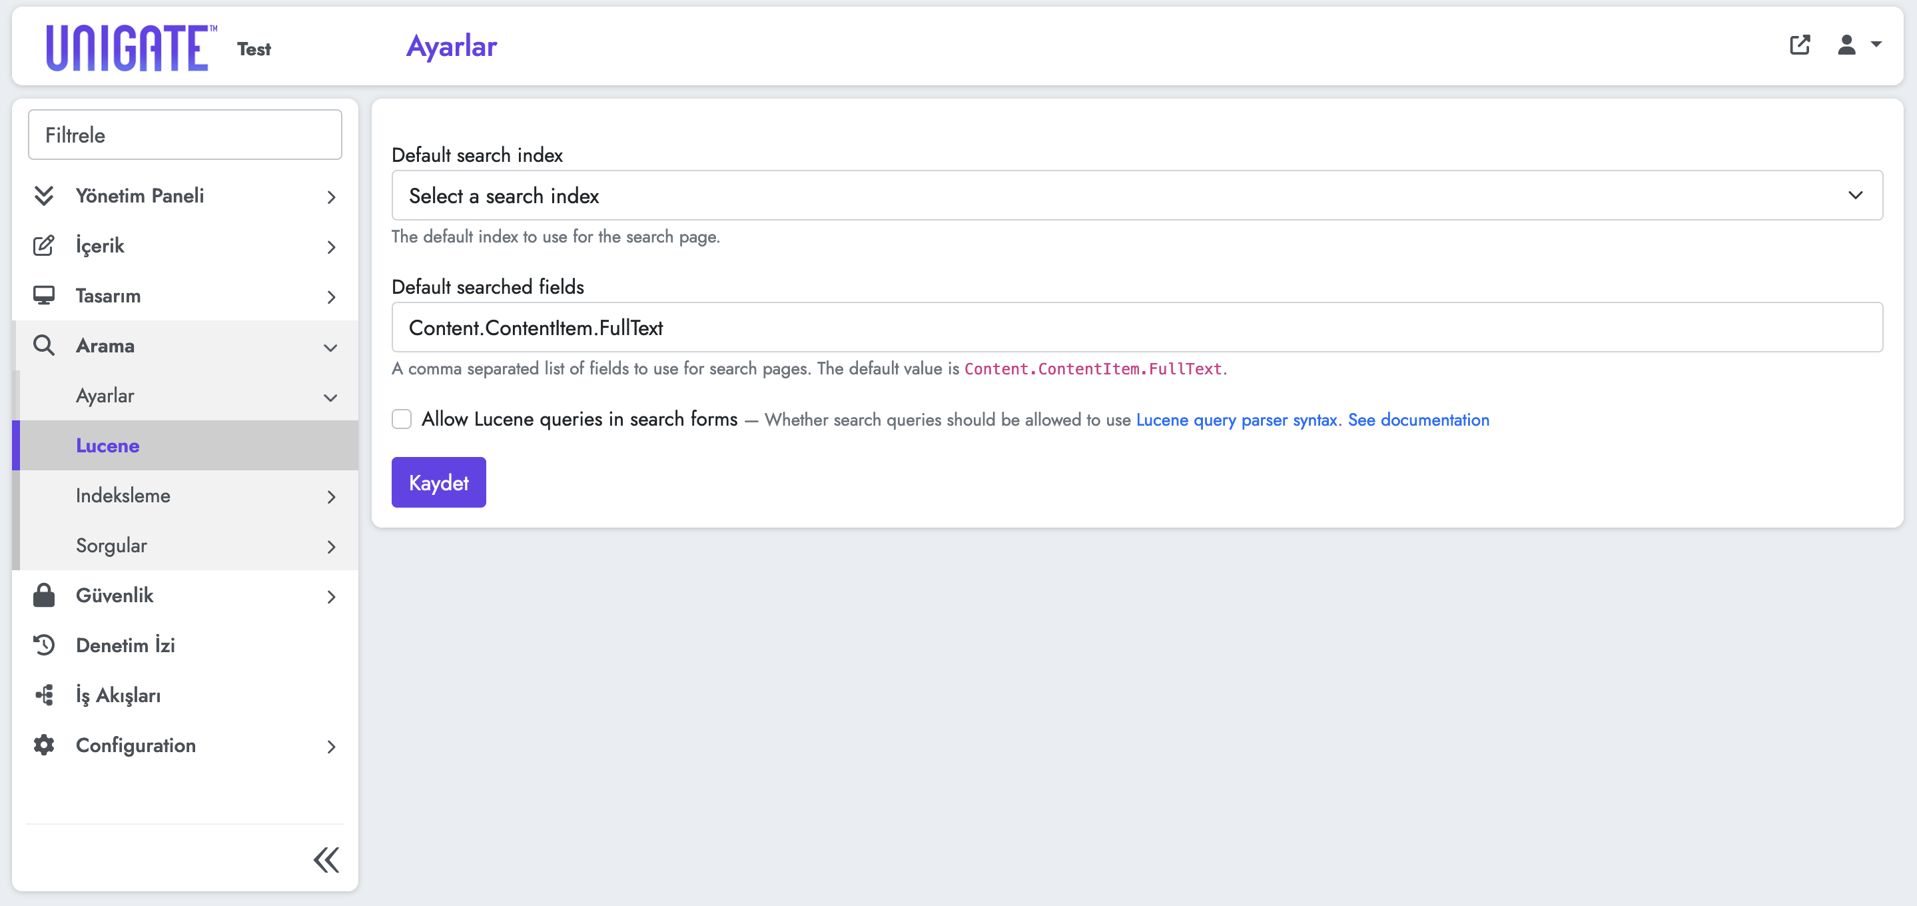Open the external site link icon
Screen dimensions: 1917x906
click(1799, 45)
